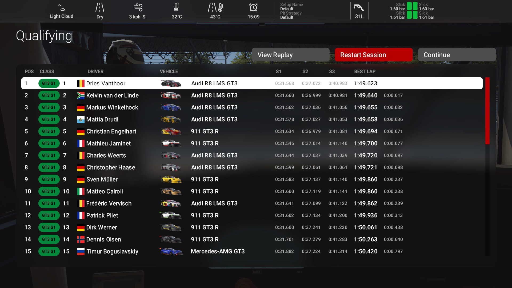Click the DRIVER column header
This screenshot has width=512, height=288.
point(95,71)
